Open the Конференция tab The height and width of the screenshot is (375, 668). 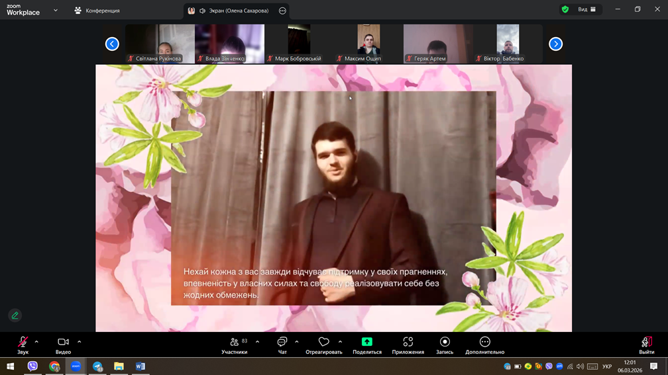(97, 11)
